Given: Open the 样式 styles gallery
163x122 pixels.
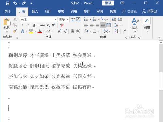Looking at the screenshot, I should [135, 25].
